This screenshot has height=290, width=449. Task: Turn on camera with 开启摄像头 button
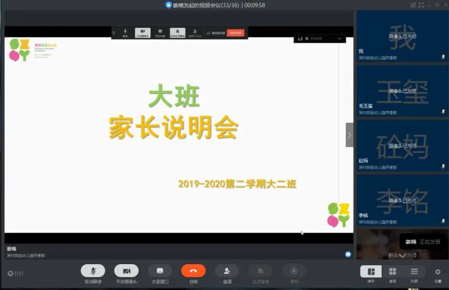[126, 271]
